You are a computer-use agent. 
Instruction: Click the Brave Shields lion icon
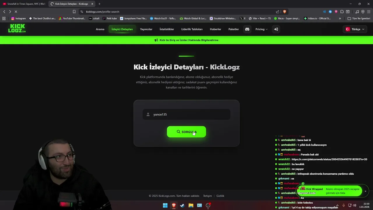[x=285, y=12]
